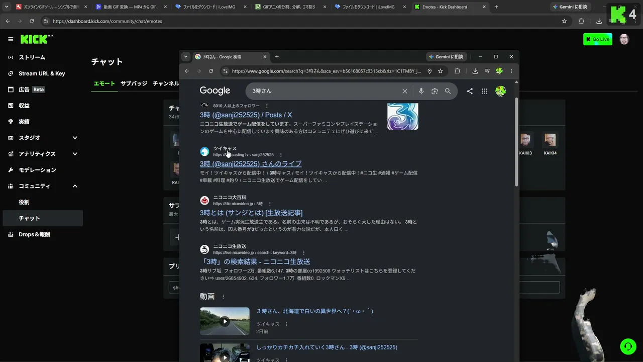
Task: Open the 3時とは (サンジとは) [生放送記事] result
Action: (251, 213)
